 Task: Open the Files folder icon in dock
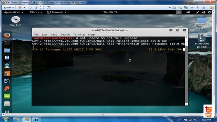click(x=7, y=50)
